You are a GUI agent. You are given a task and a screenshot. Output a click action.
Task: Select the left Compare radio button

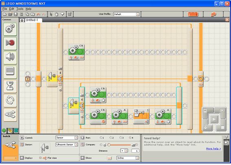pos(101,145)
